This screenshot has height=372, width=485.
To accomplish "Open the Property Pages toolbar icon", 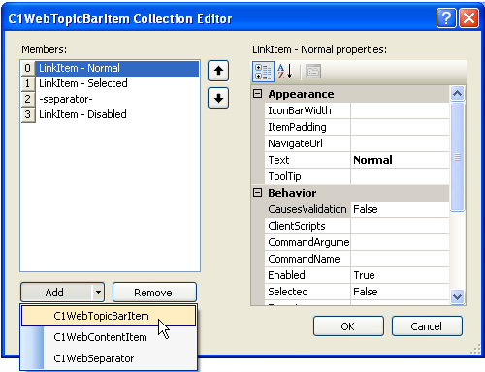I will click(313, 72).
